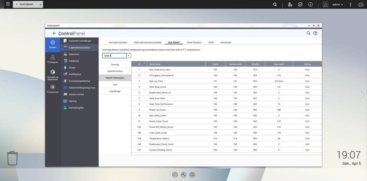Click the ControlPanel help question mark
The height and width of the screenshot is (181, 367).
pos(315,33)
